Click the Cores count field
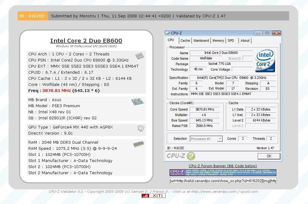308x204 pixels. click(x=243, y=139)
